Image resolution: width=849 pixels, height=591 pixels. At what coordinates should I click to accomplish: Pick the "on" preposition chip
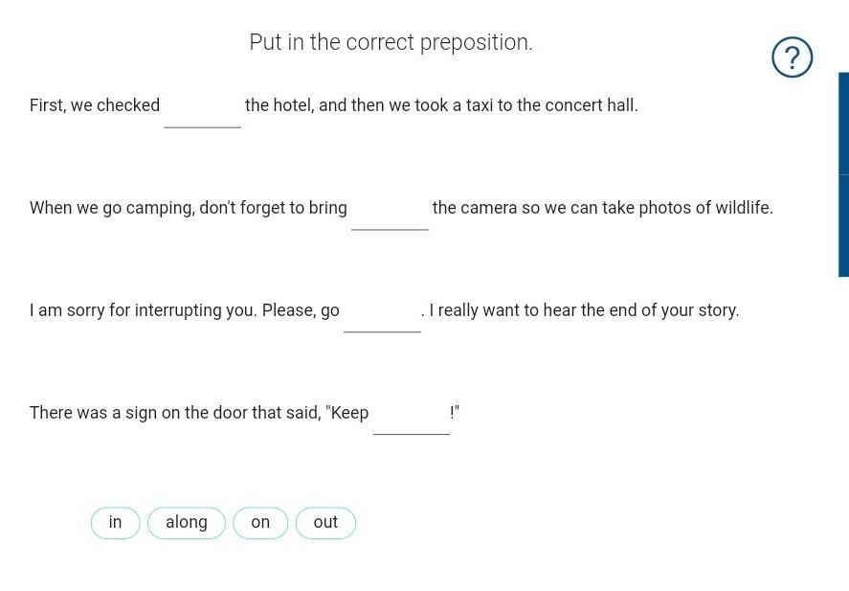coord(260,523)
